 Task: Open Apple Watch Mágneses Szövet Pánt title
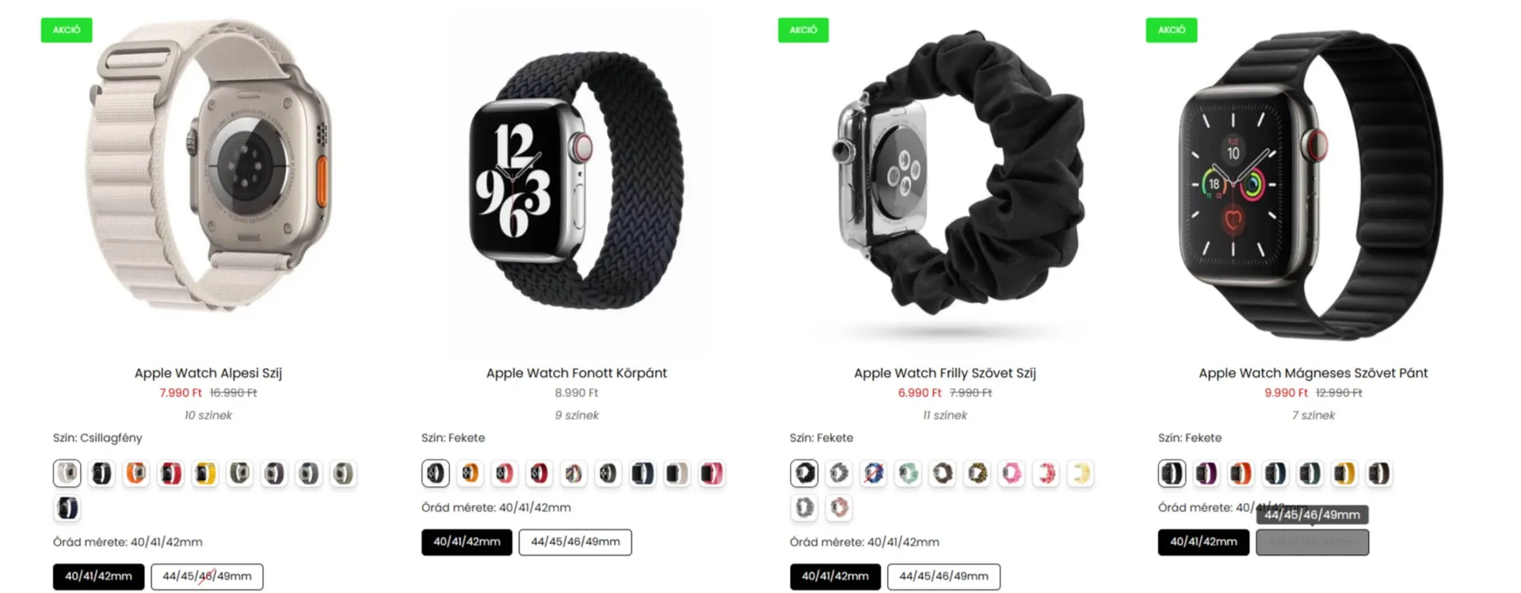(1313, 373)
